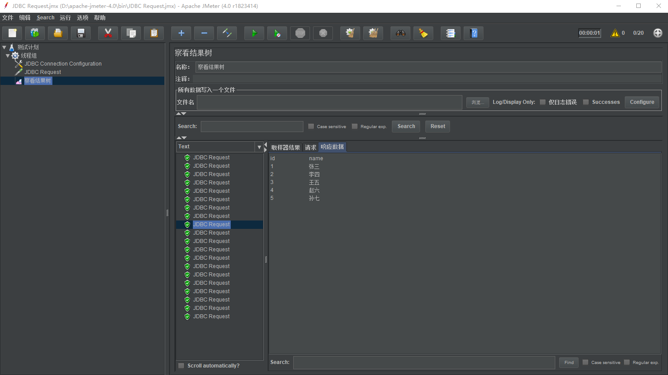Switch to the 取样器结果 tab
Screen dimensions: 668x375
[x=285, y=147]
